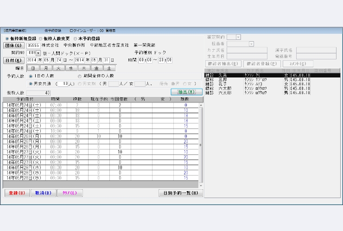Choose 1日の人数 for reservation count

(31, 76)
